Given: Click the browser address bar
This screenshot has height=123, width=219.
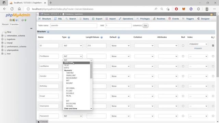Looking at the screenshot, I should [89, 9].
